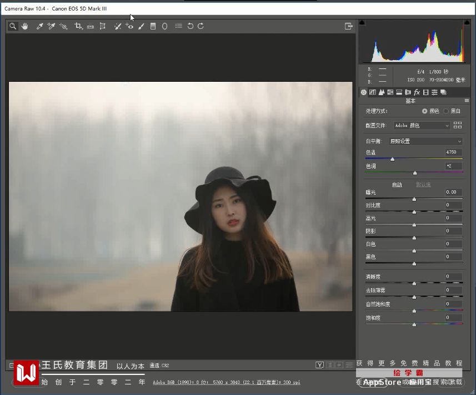Screen dimensions: 476x395
Task: Open the Calibration filmstrip tab
Action: tap(425, 92)
